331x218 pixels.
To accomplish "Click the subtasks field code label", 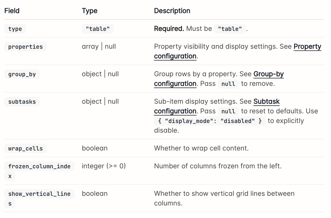I will [22, 102].
